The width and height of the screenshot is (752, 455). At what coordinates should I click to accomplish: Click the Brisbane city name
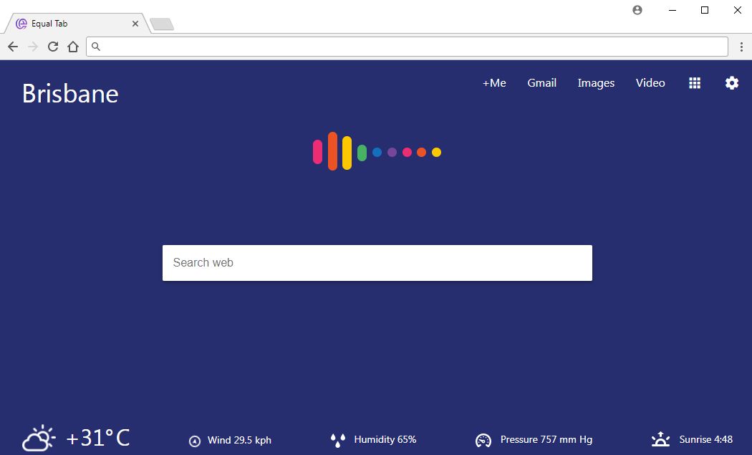pos(70,94)
